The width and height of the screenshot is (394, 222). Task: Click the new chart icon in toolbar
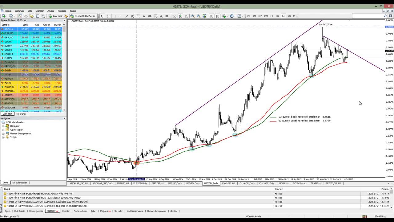[3, 16]
